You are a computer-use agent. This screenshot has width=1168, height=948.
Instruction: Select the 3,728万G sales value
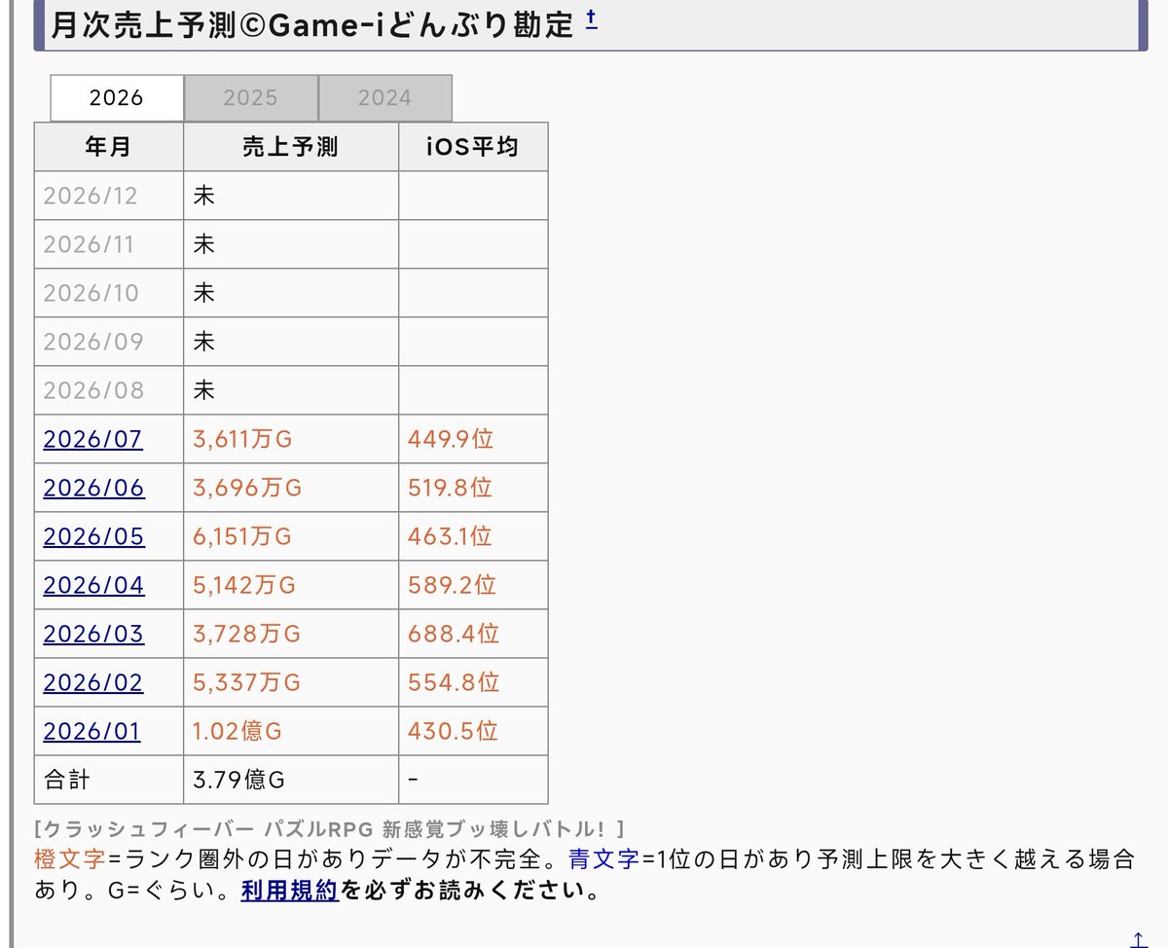(x=247, y=634)
